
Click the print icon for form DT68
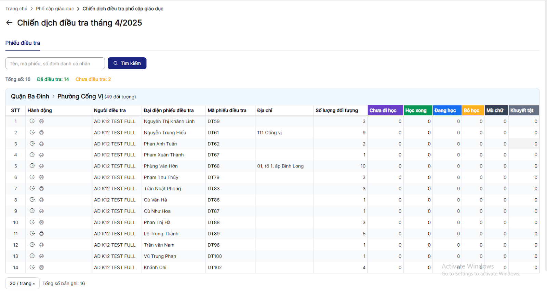pyautogui.click(x=41, y=166)
